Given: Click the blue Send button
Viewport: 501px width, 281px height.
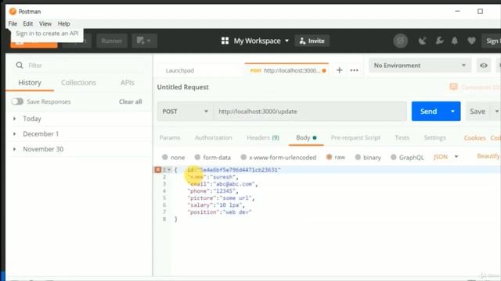Looking at the screenshot, I should tap(428, 112).
